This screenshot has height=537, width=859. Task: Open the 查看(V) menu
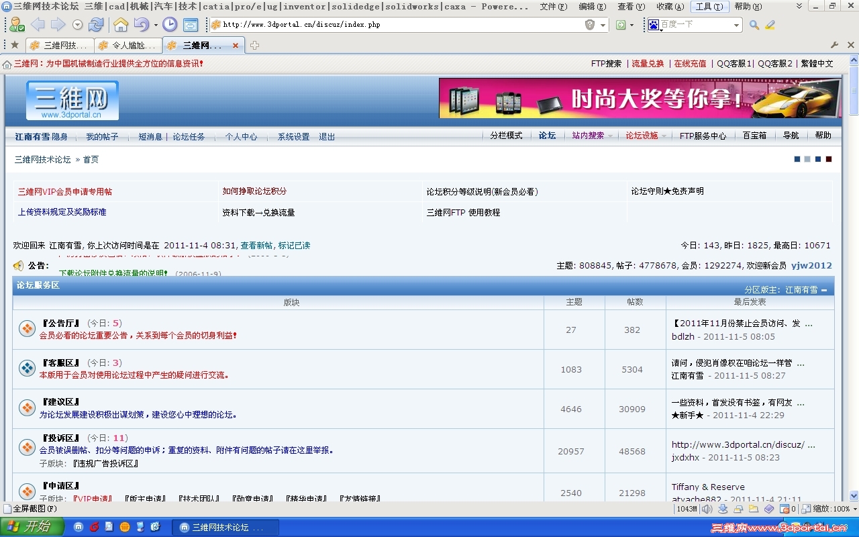pyautogui.click(x=631, y=6)
